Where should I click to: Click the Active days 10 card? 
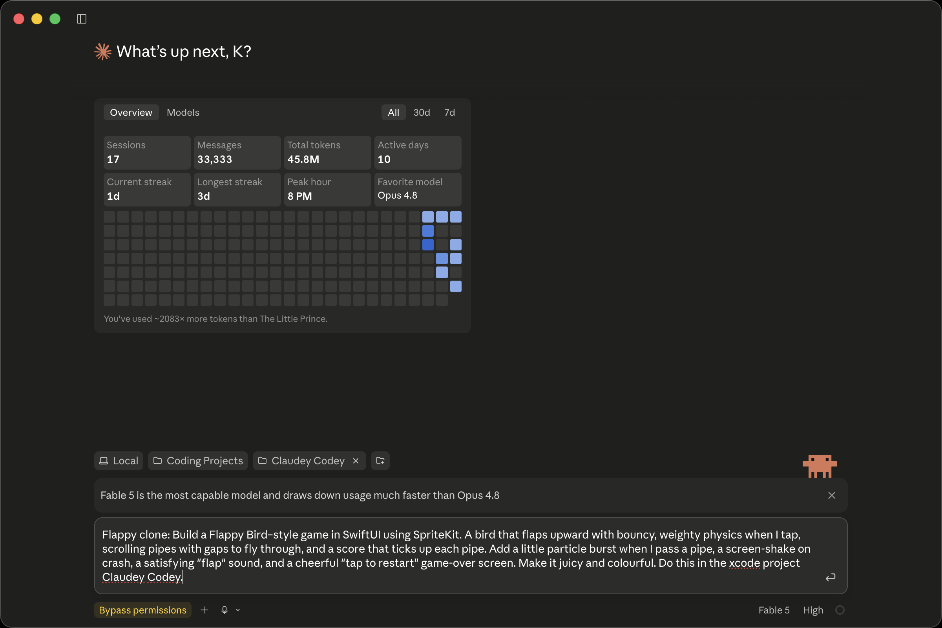(418, 153)
